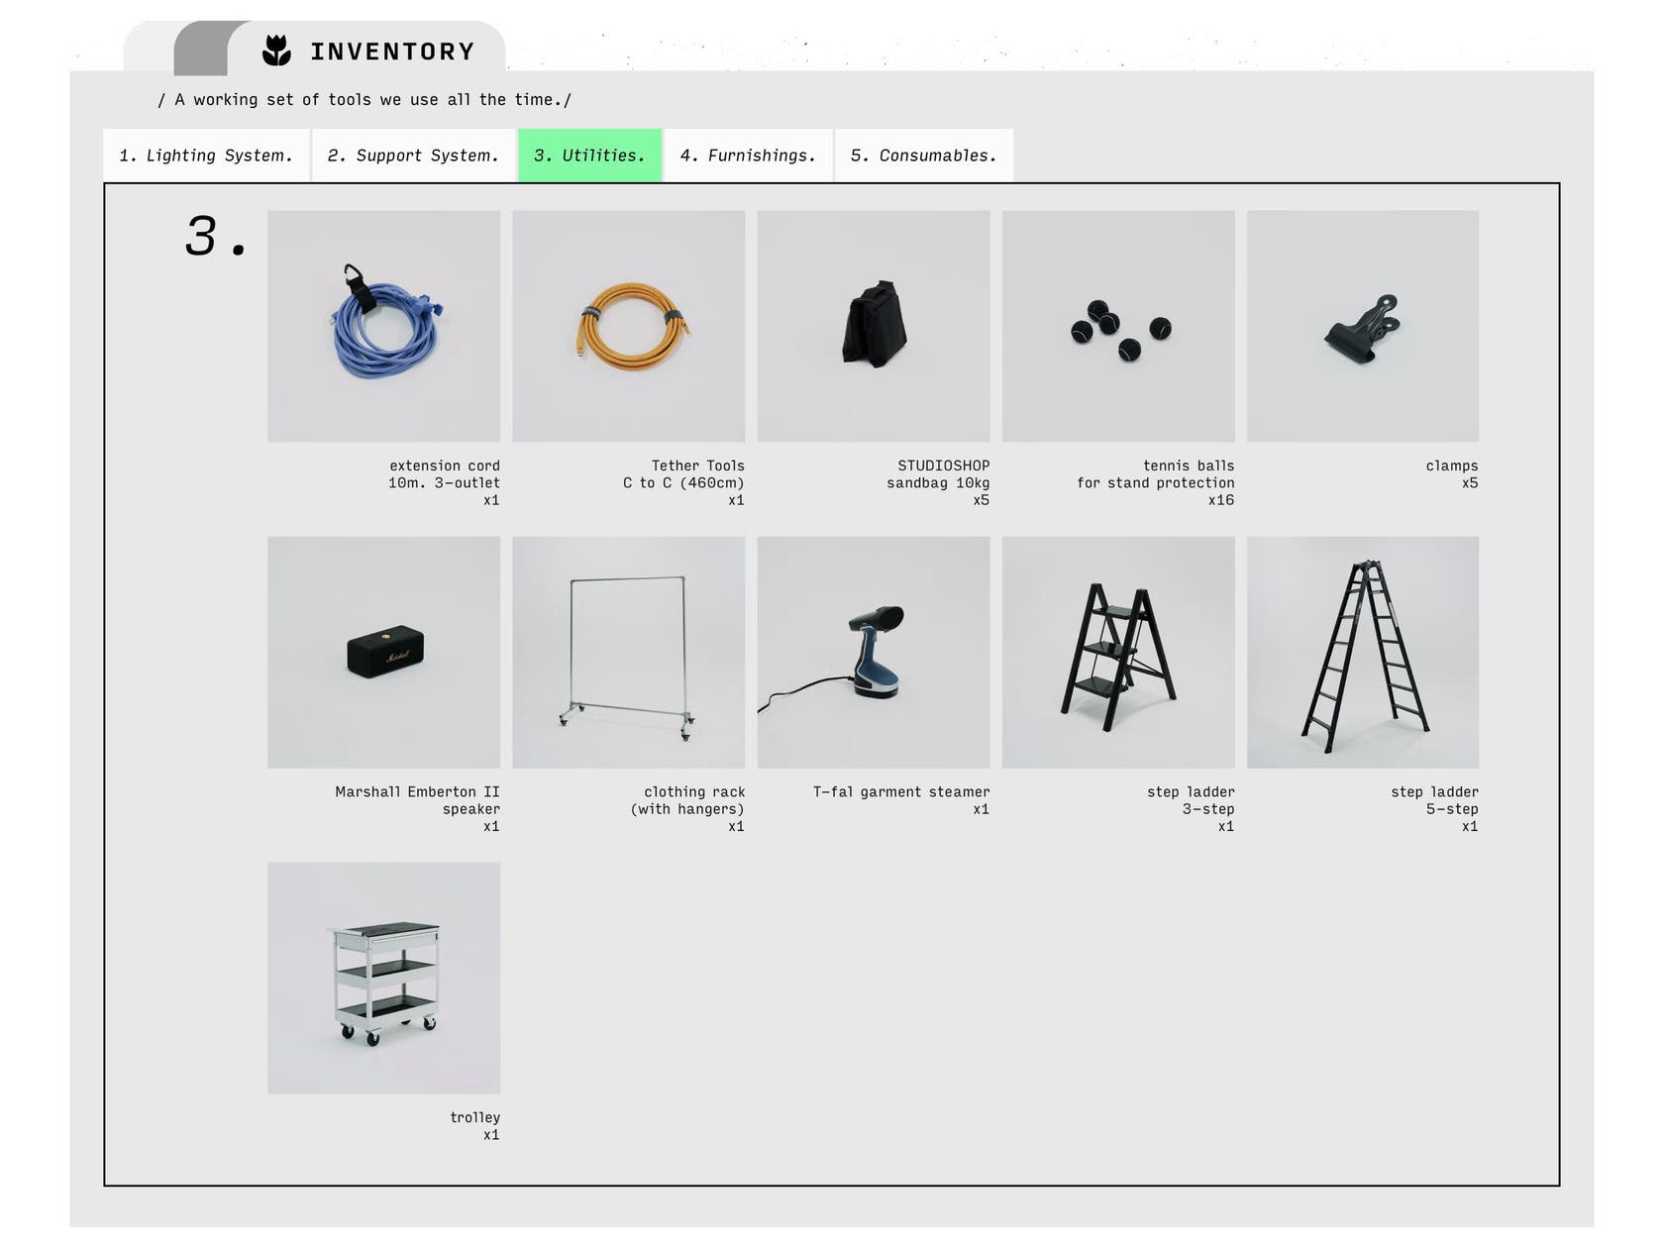Click the black tennis balls image

[x=1118, y=326]
